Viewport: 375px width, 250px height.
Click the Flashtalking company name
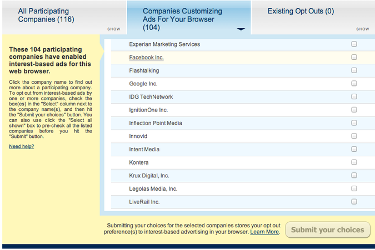coord(144,70)
